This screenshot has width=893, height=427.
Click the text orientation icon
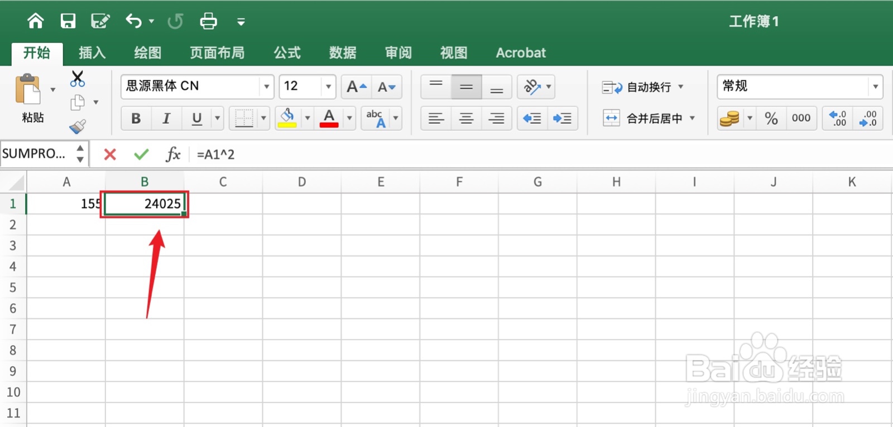531,87
